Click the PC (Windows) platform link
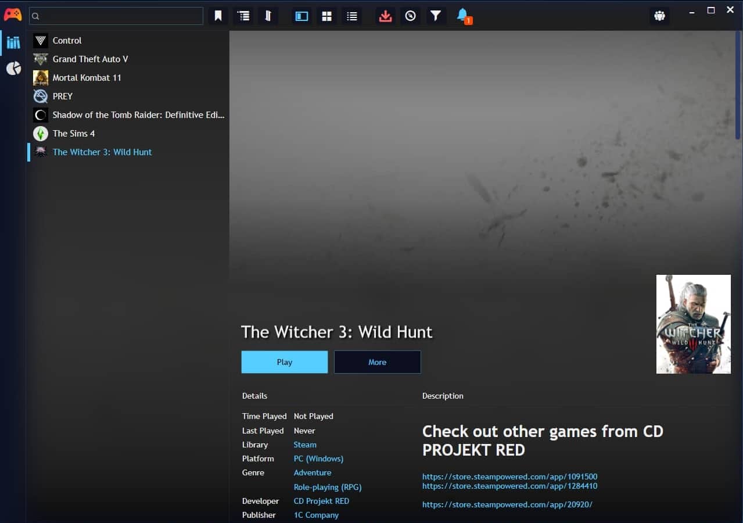The width and height of the screenshot is (743, 523). [318, 458]
